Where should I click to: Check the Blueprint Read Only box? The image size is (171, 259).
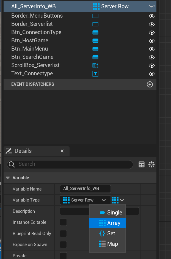click(64, 233)
